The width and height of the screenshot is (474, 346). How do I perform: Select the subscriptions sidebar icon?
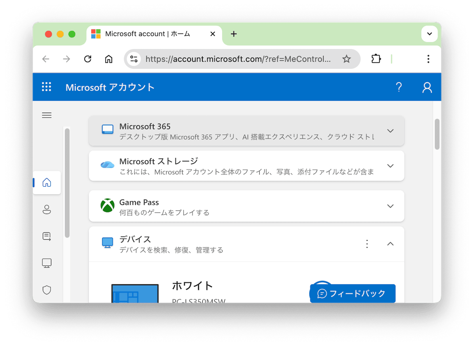(47, 236)
